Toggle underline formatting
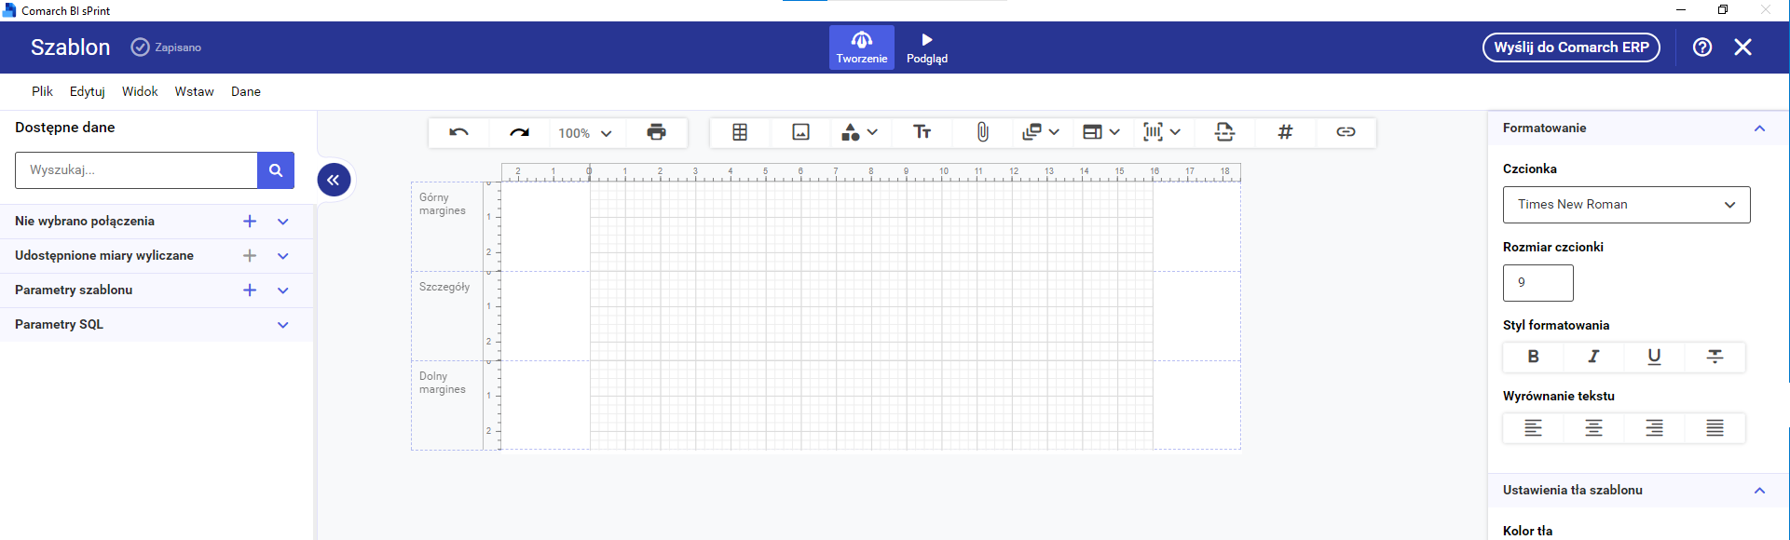Viewport: 1790px width, 540px height. click(1654, 357)
